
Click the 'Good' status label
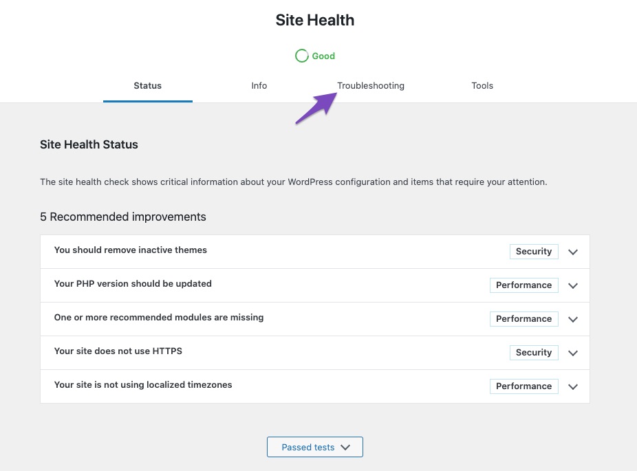click(323, 56)
